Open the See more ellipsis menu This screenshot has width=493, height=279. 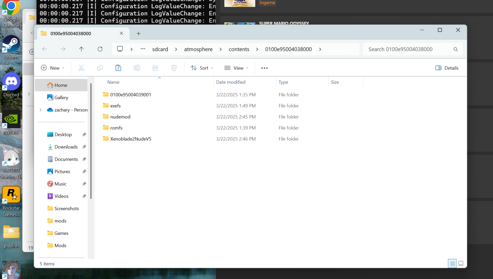pyautogui.click(x=264, y=68)
